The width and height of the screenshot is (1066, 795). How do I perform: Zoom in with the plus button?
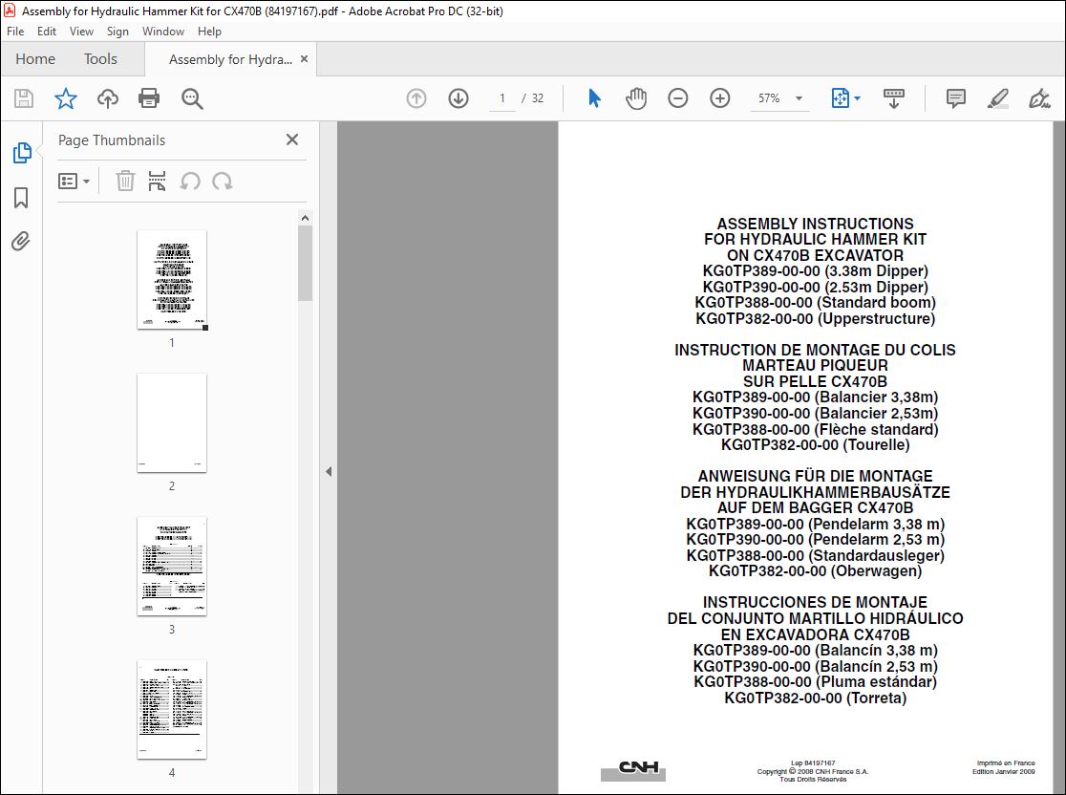pyautogui.click(x=720, y=98)
